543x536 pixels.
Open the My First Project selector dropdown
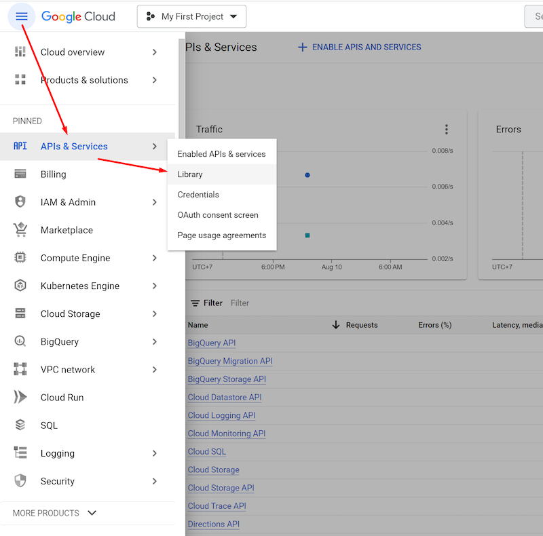pos(191,16)
